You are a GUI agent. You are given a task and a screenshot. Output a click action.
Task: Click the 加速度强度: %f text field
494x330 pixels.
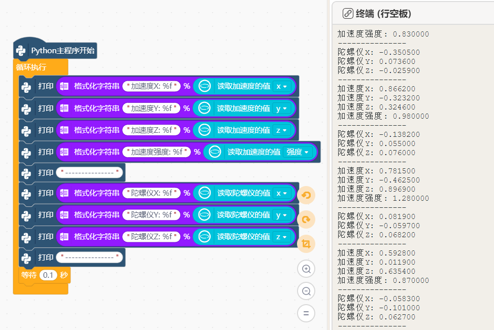point(156,152)
